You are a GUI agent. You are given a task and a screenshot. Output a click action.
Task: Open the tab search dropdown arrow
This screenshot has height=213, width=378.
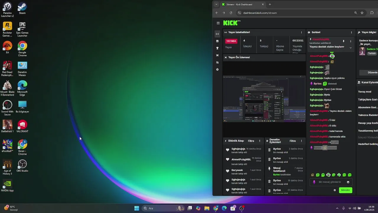pos(216,4)
